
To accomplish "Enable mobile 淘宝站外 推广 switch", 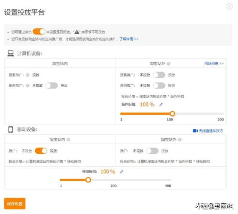I will click(152, 151).
